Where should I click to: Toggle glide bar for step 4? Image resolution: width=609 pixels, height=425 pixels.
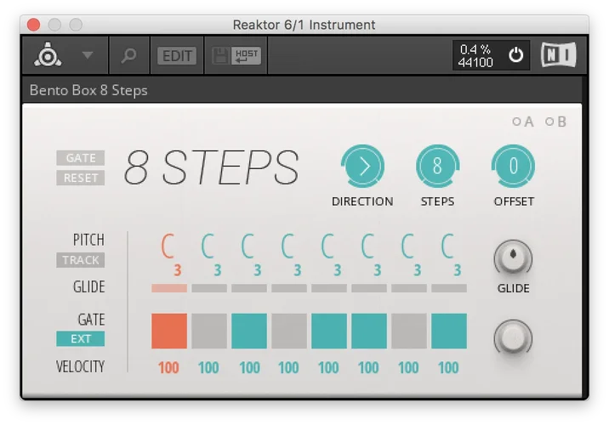pyautogui.click(x=289, y=288)
